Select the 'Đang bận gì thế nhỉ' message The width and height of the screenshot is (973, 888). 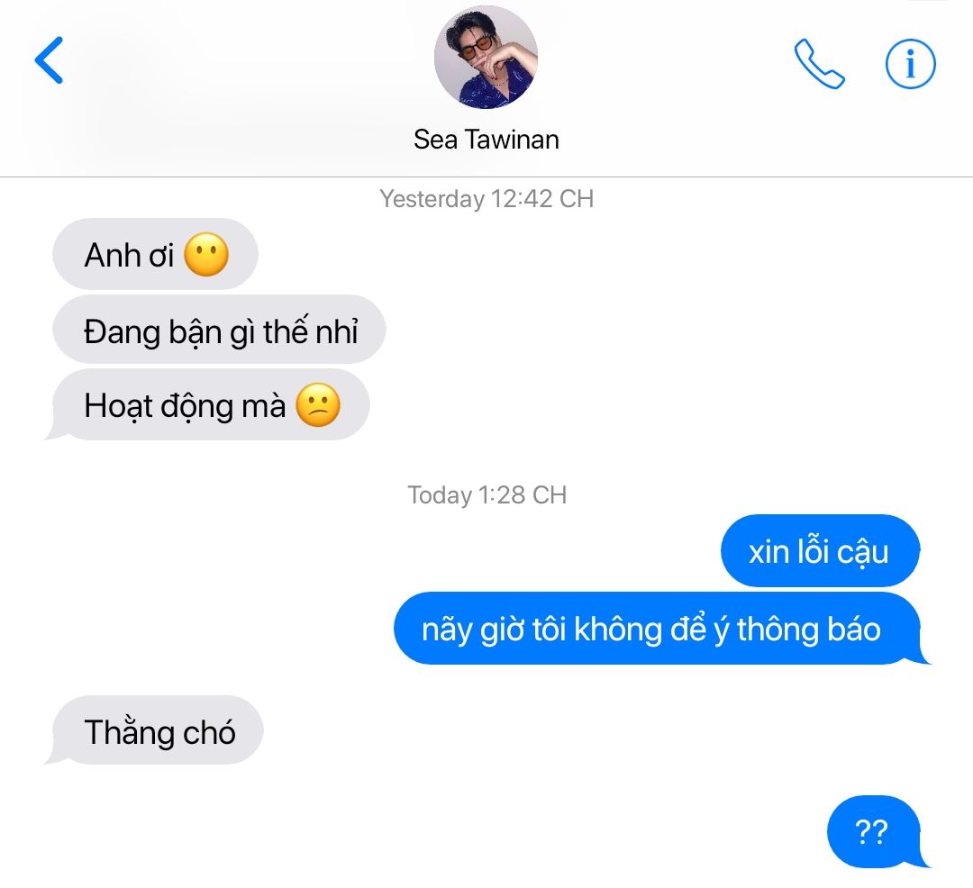(x=219, y=330)
